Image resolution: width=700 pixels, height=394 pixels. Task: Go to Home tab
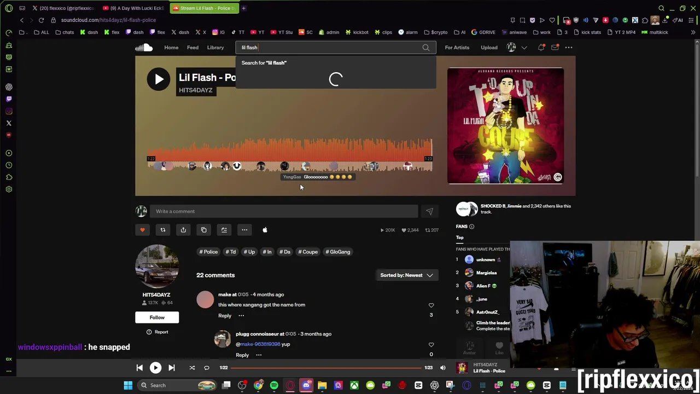(171, 48)
